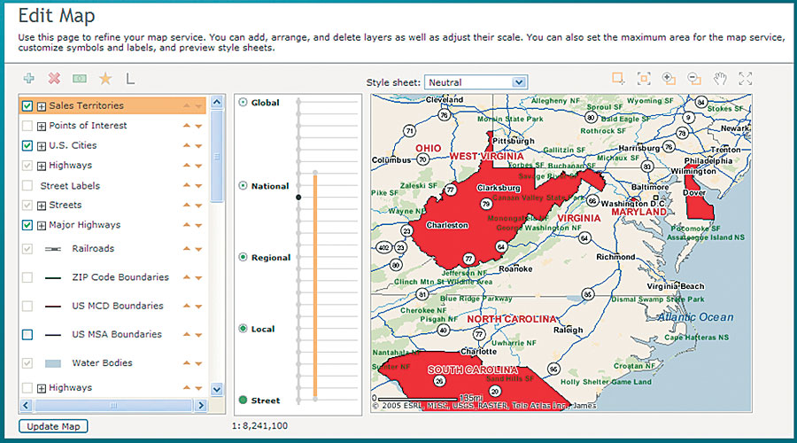Click layer list scroll up arrow
This screenshot has height=443, width=797.
pos(217,102)
